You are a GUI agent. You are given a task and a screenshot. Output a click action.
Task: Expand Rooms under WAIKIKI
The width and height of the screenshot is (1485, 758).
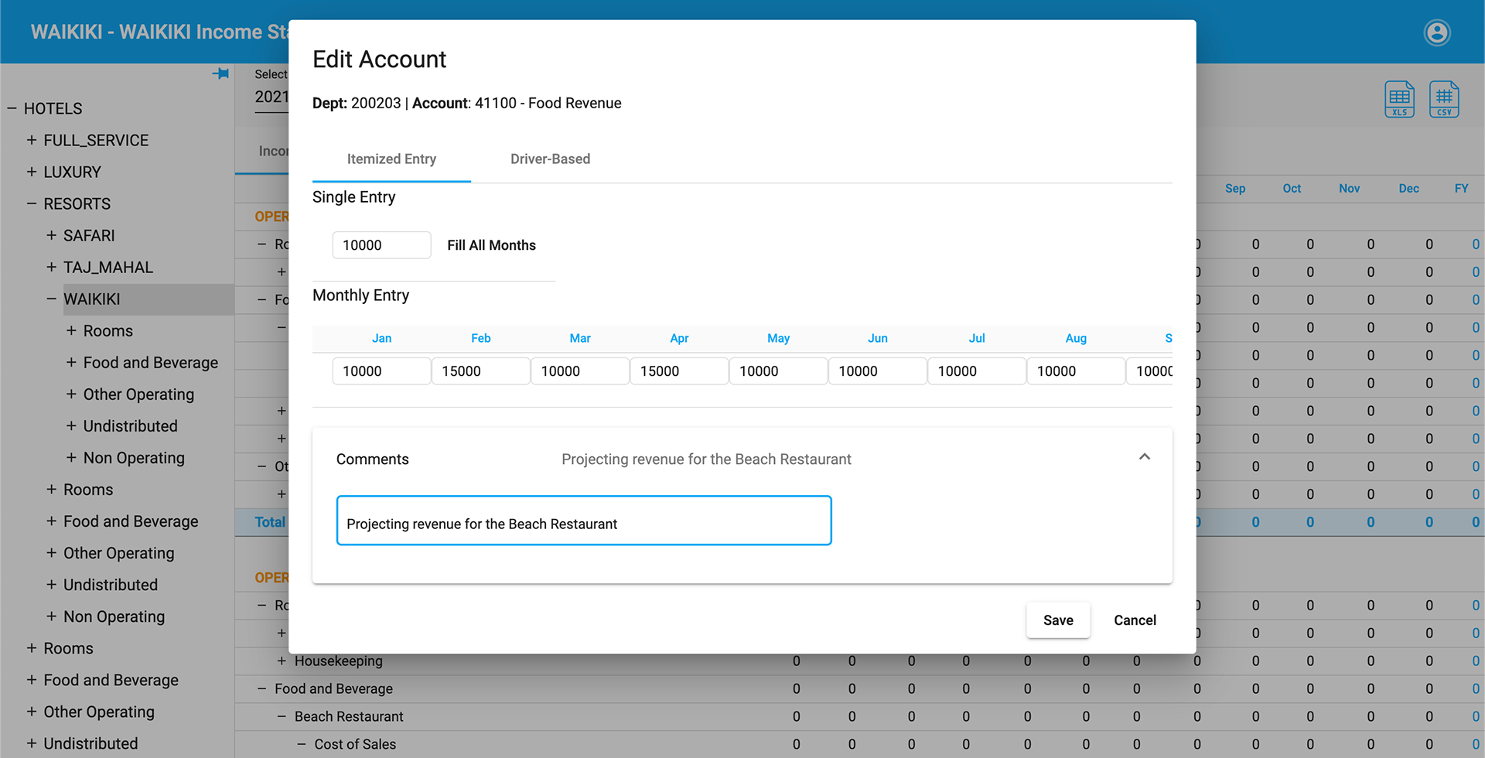(71, 330)
